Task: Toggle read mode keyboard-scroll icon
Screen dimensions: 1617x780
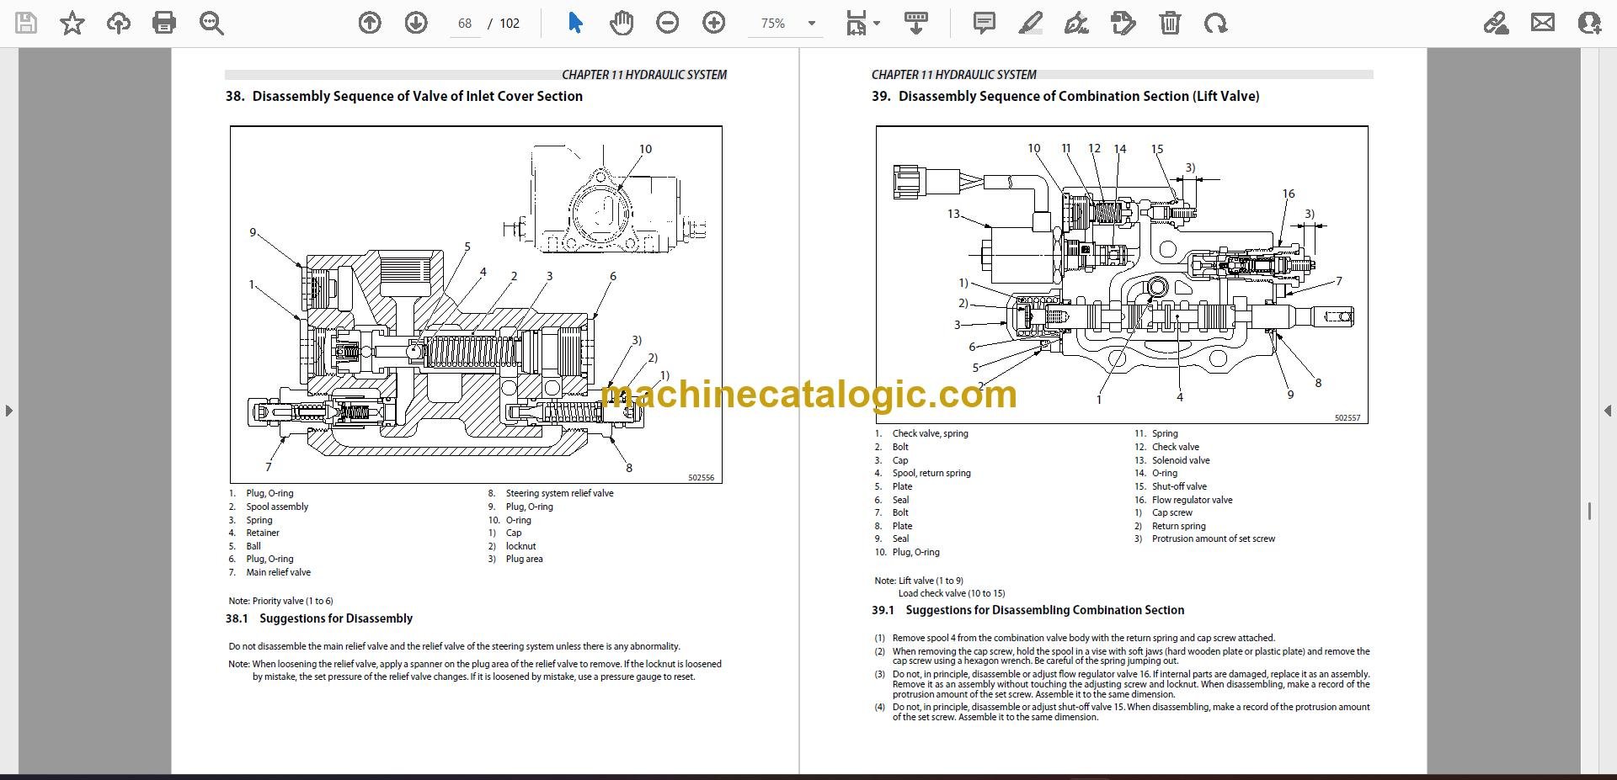Action: 916,23
